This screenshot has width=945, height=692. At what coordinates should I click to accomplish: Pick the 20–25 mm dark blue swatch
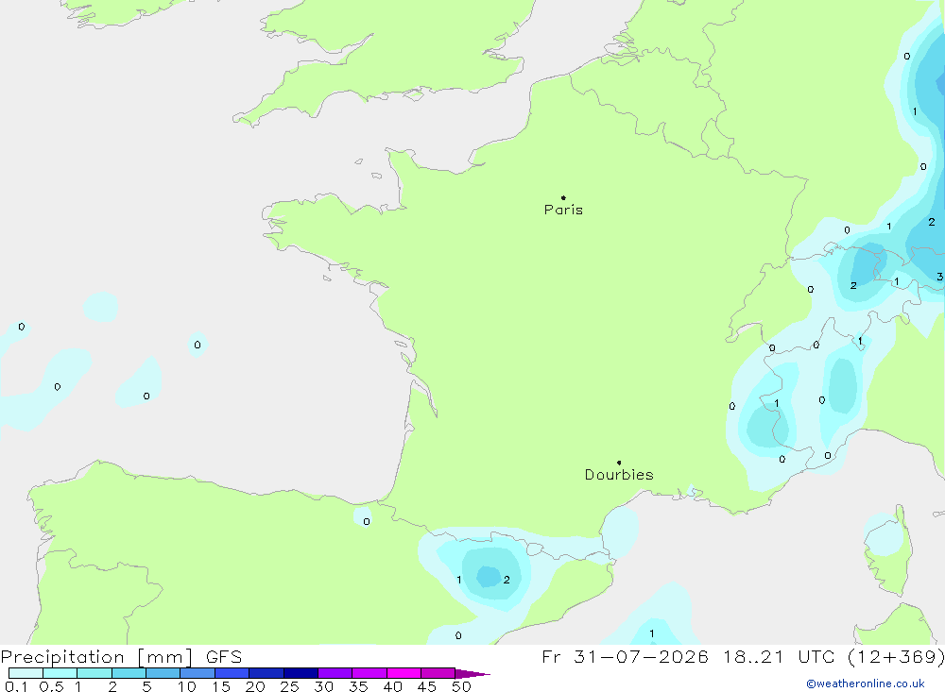pos(266,673)
